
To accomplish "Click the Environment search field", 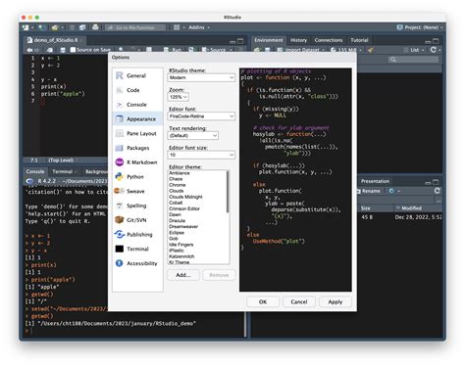I will (x=413, y=60).
